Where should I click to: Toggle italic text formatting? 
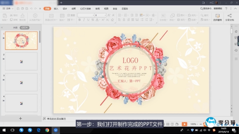click(84, 20)
